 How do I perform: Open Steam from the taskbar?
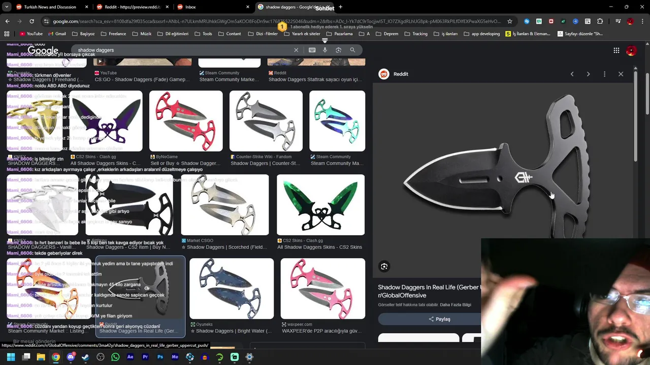click(85, 357)
